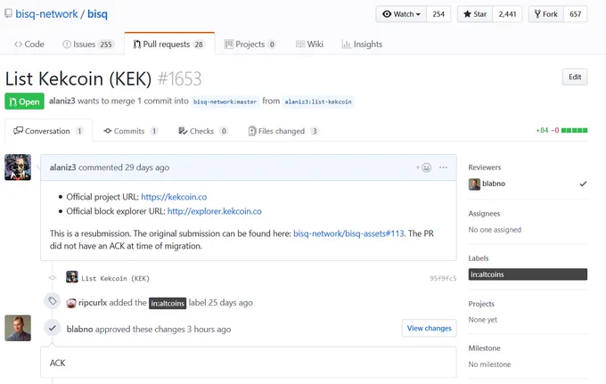Open blabno's large avatar

[18, 328]
